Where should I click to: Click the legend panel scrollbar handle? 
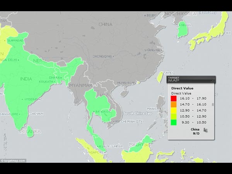pyautogui.click(x=212, y=104)
